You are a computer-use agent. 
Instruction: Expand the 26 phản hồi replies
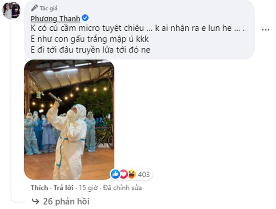[x=66, y=201]
